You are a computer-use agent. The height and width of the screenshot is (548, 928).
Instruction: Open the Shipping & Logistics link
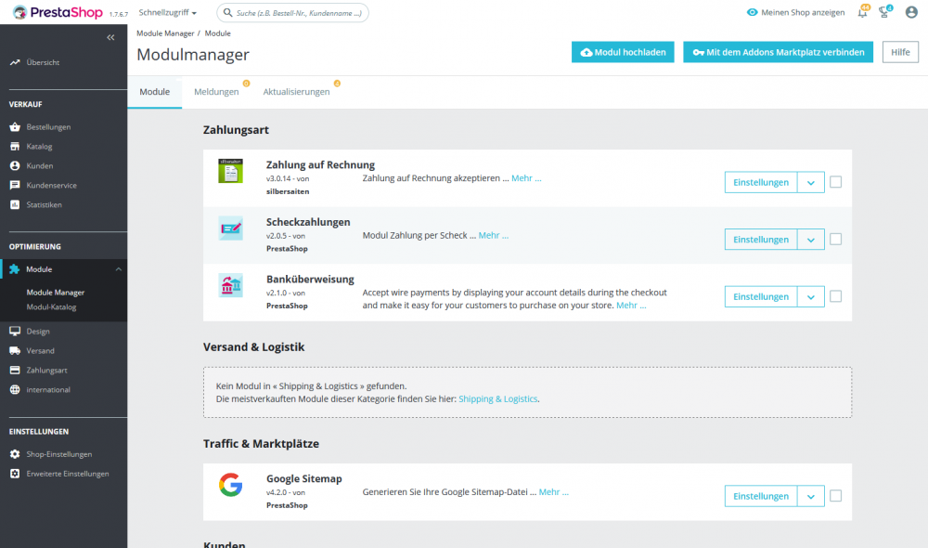pyautogui.click(x=500, y=398)
